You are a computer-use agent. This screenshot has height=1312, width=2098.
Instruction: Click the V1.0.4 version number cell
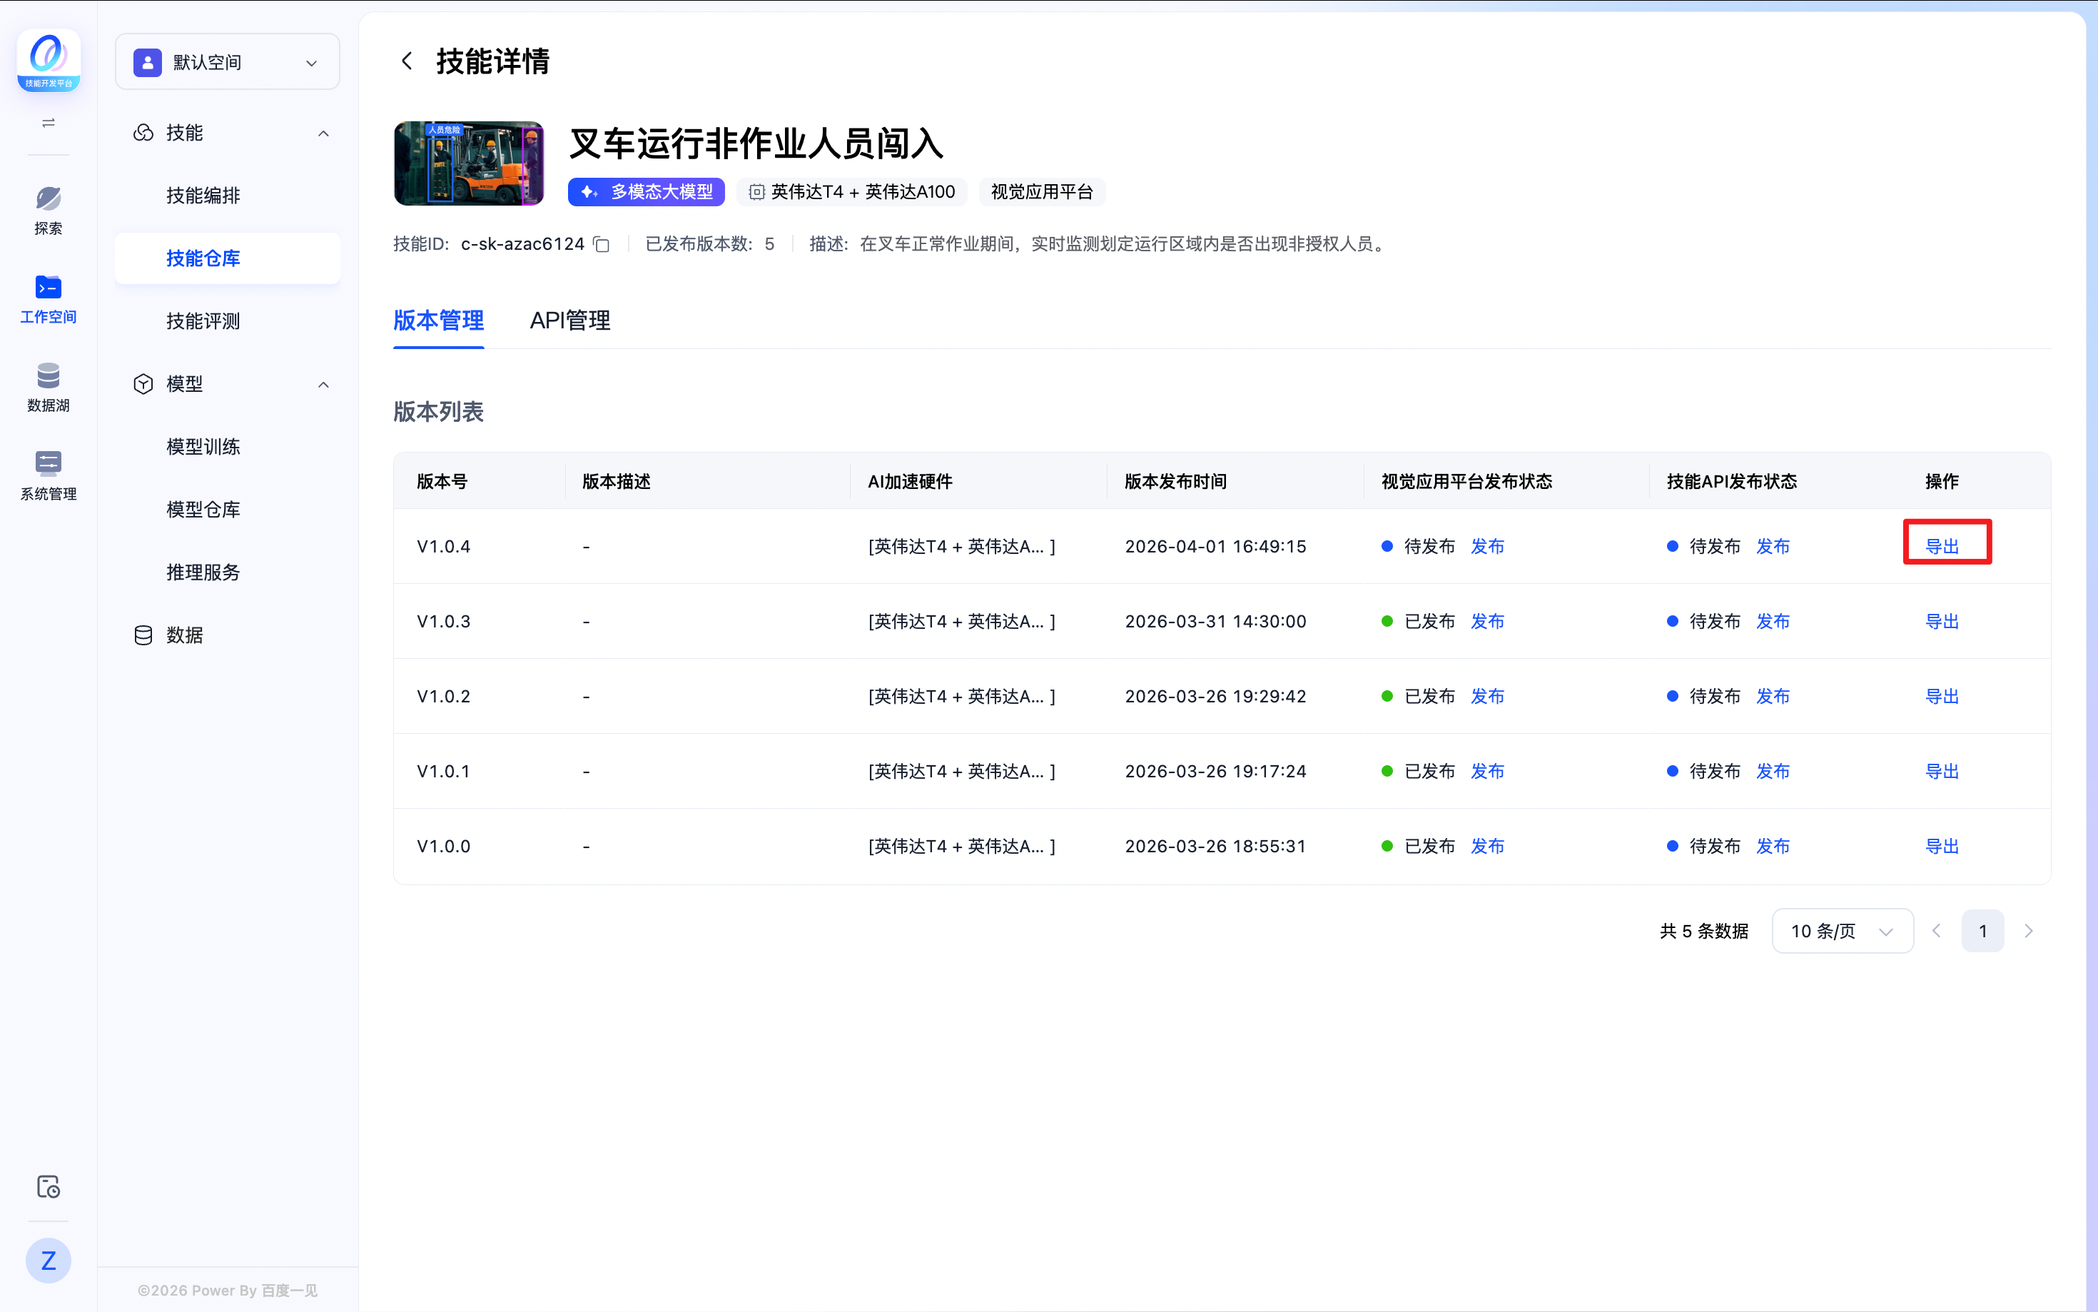444,547
